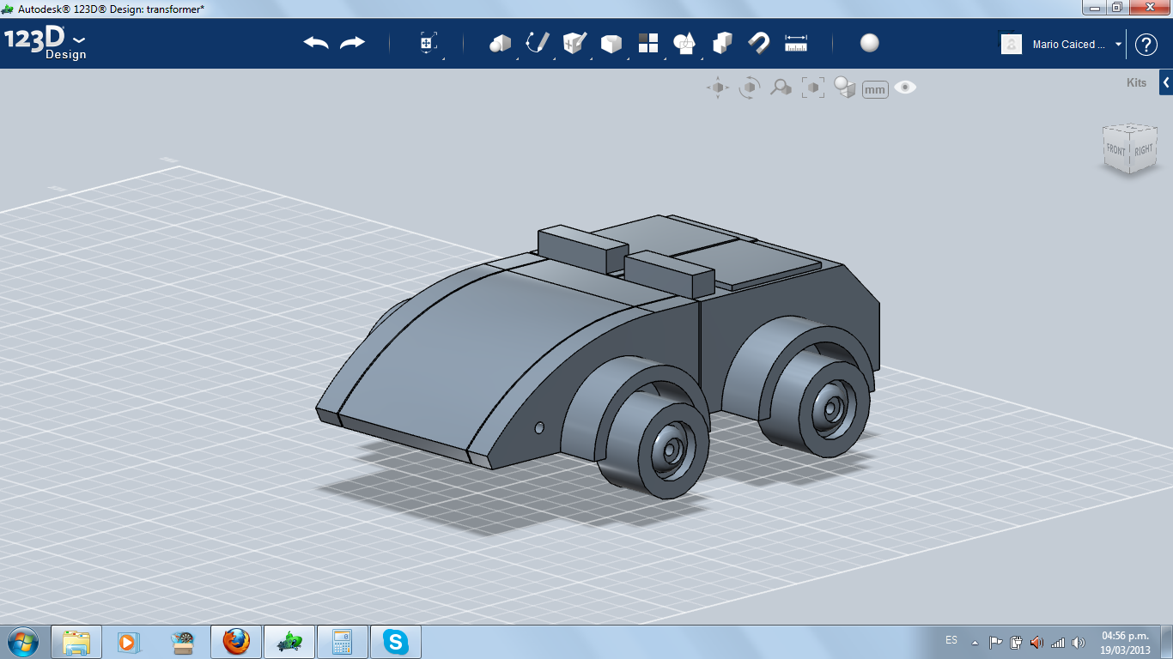Click the ES language indicator
1173x659 pixels.
coord(951,640)
